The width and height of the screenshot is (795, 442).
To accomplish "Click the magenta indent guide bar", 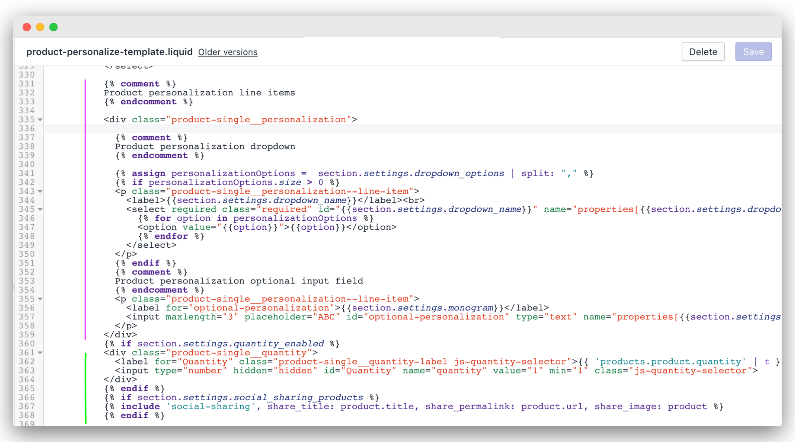I will click(x=86, y=209).
